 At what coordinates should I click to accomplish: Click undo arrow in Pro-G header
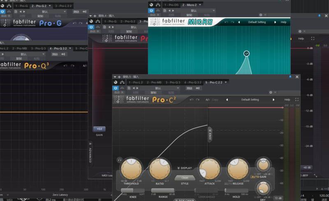[x=74, y=23]
